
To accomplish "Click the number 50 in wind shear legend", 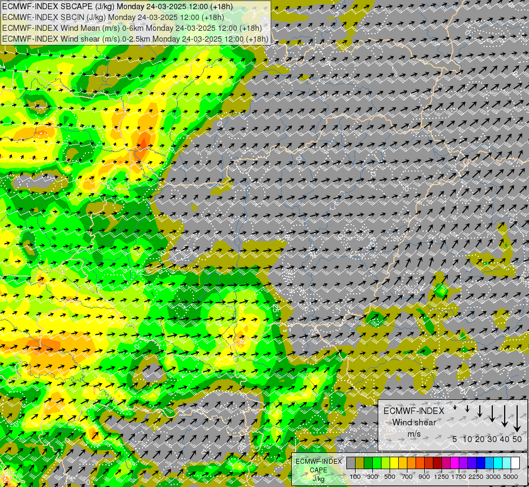I will [x=517, y=439].
